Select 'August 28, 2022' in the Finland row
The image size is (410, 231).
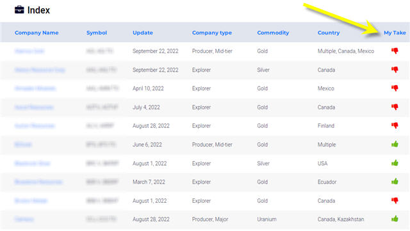coord(151,126)
